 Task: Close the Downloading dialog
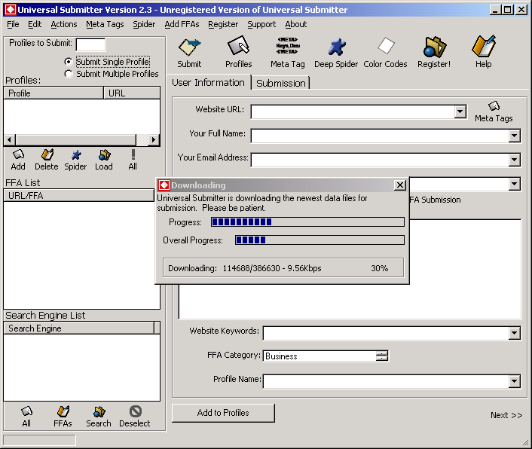coord(400,185)
